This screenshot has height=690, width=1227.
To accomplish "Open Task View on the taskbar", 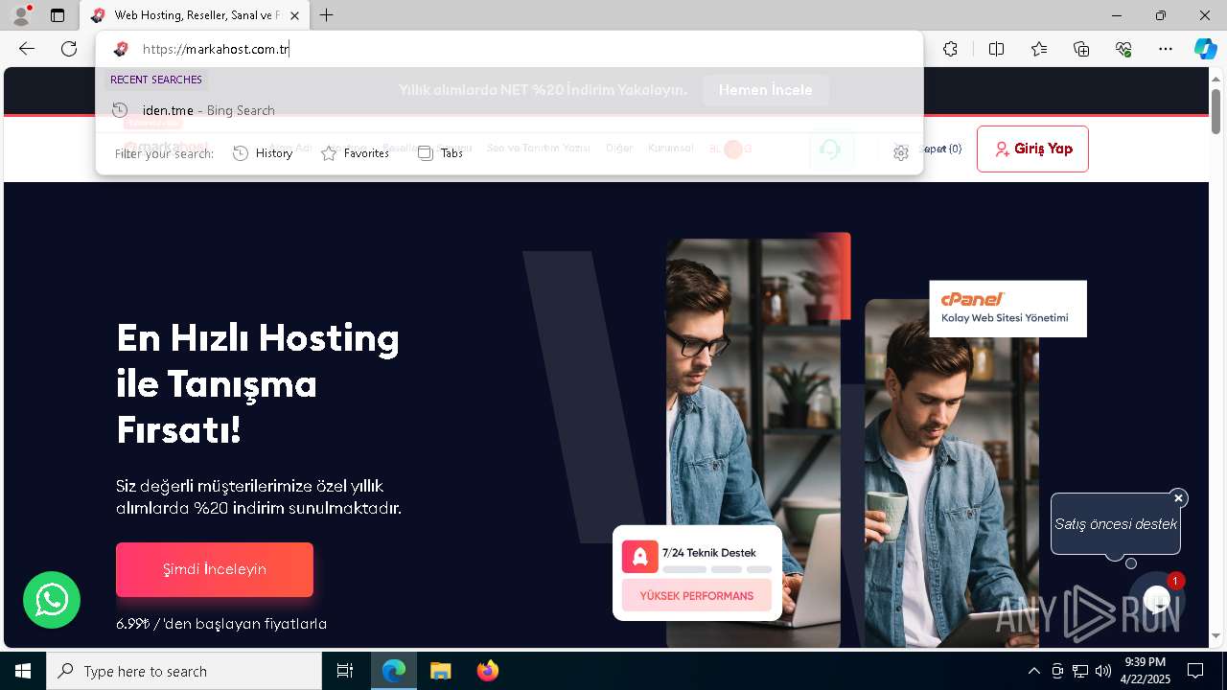I will click(x=345, y=671).
